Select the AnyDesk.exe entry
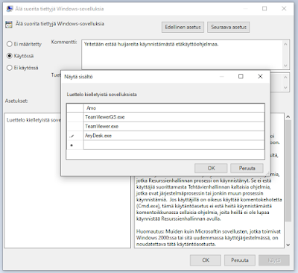 click(x=174, y=136)
